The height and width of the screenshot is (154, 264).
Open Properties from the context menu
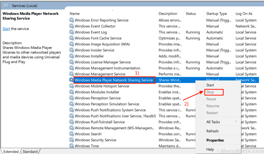pos(215,140)
